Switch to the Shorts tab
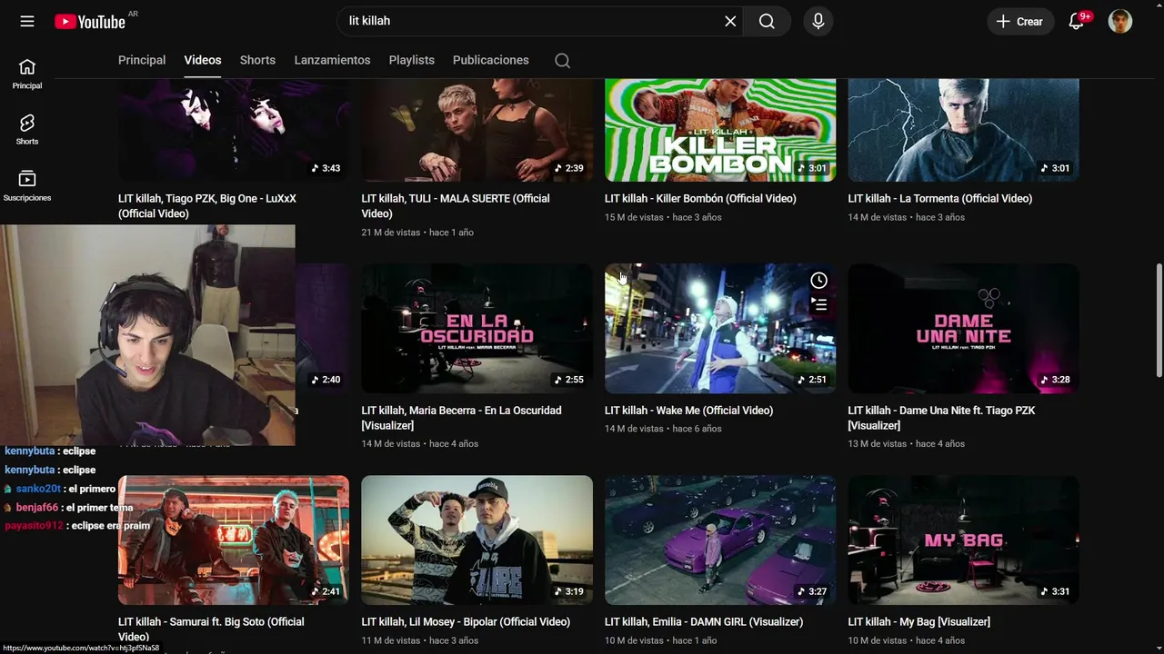The image size is (1164, 654). tap(257, 60)
